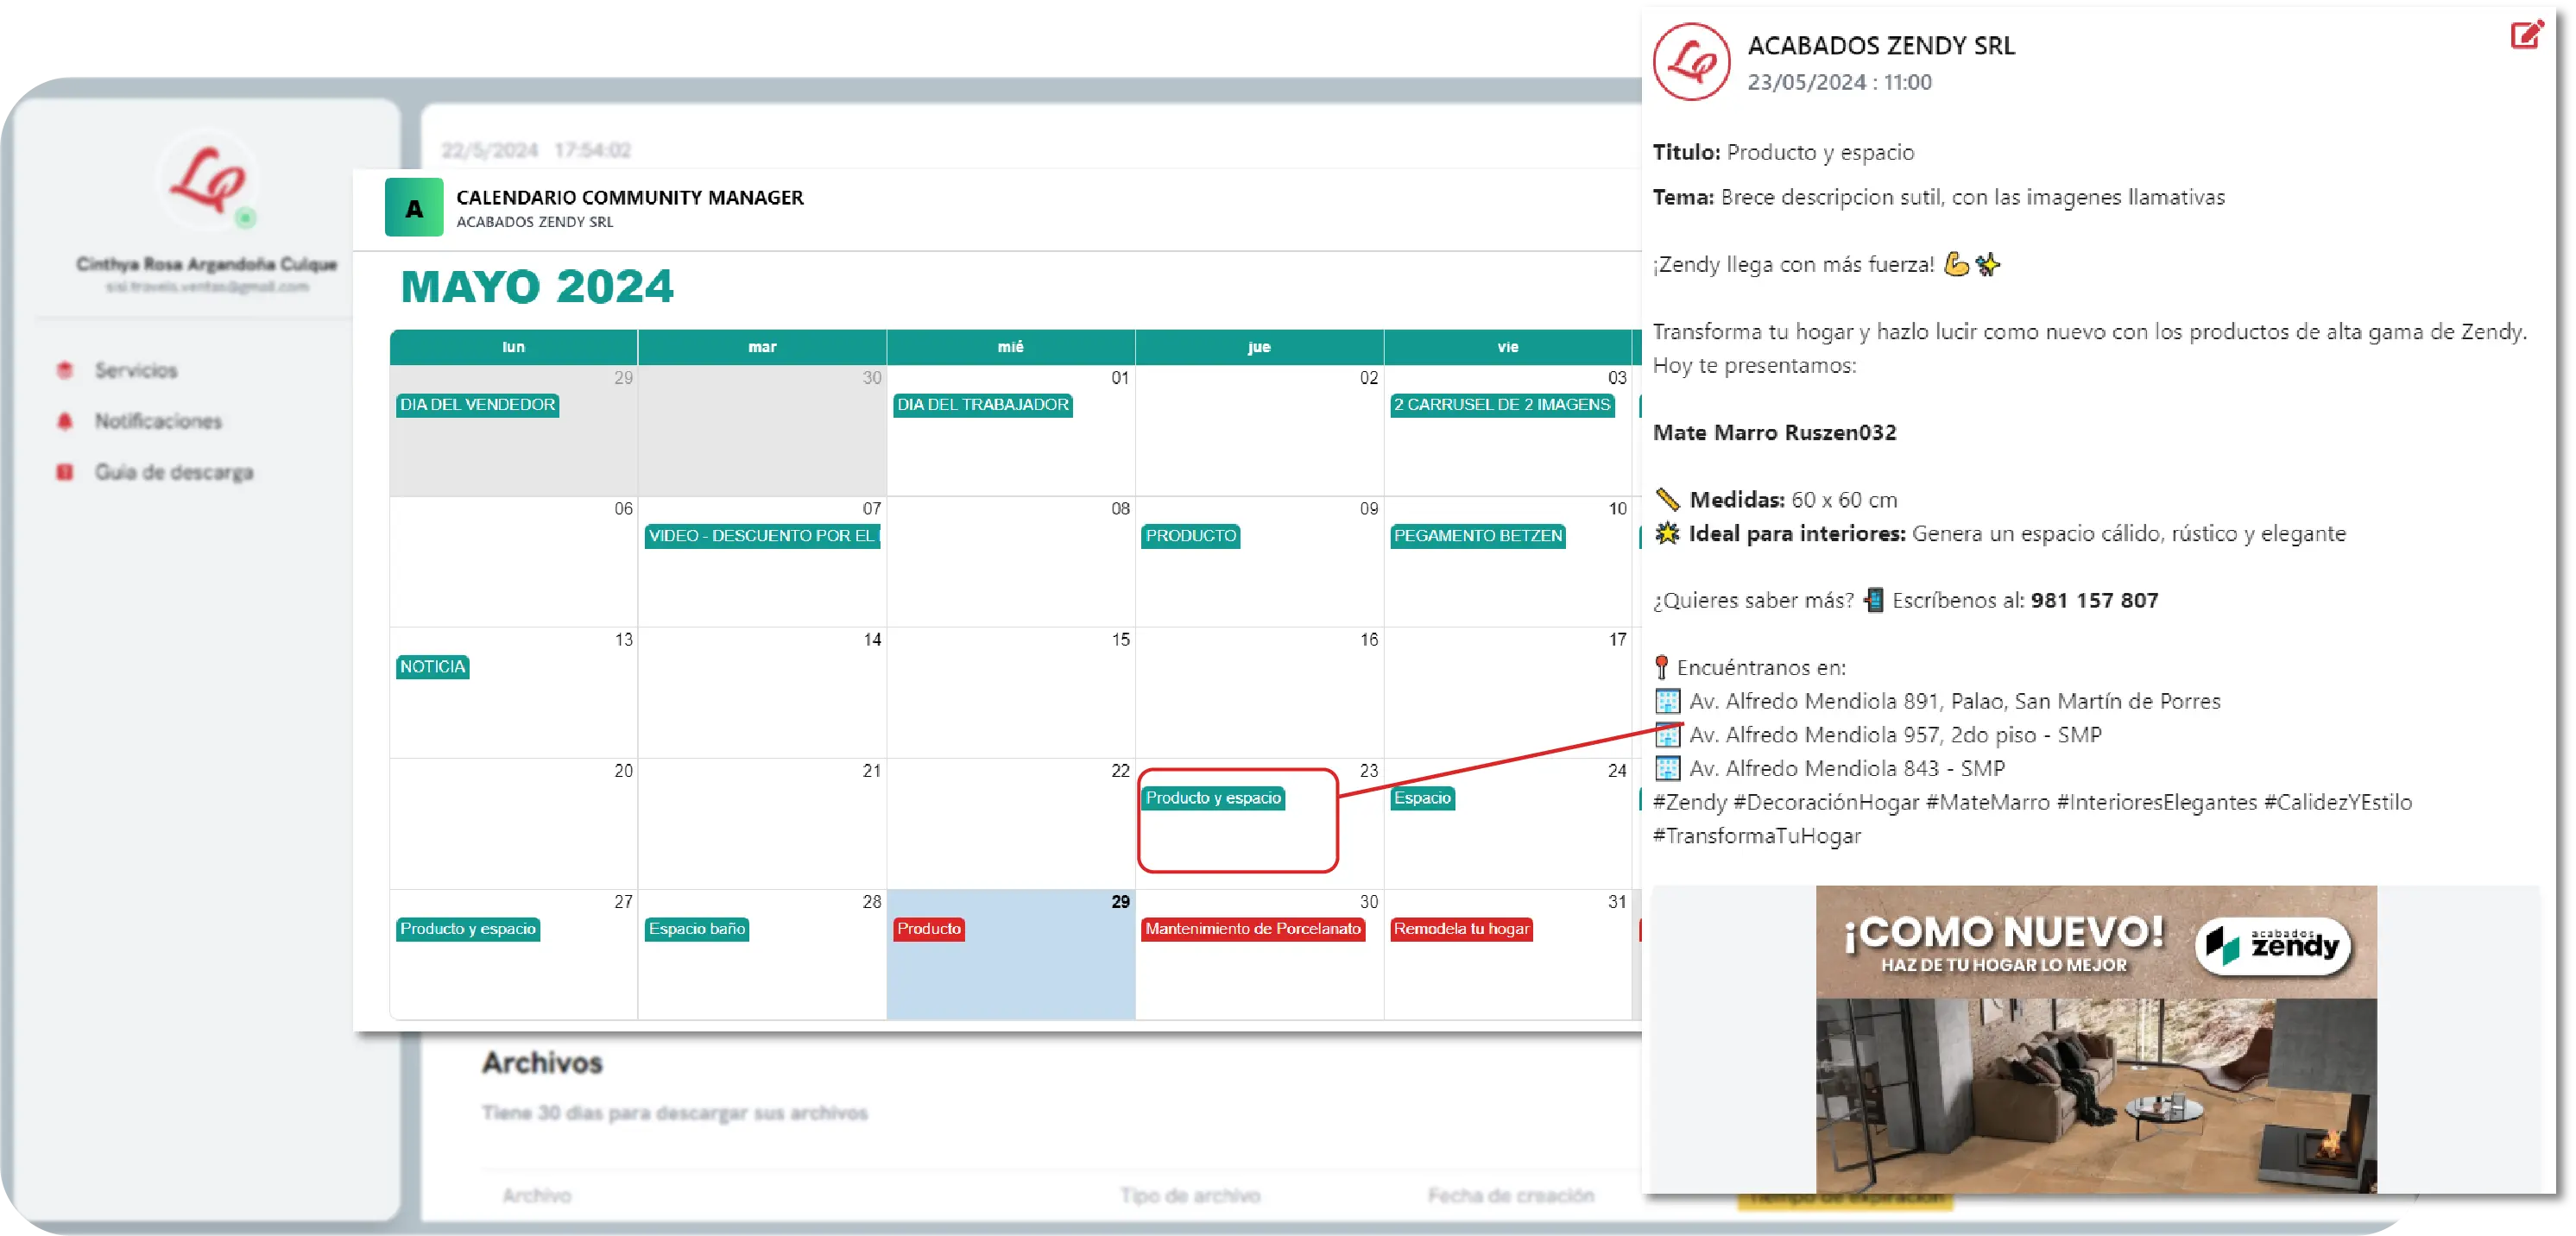
Task: Open the Espacio baño event
Action: click(x=697, y=929)
